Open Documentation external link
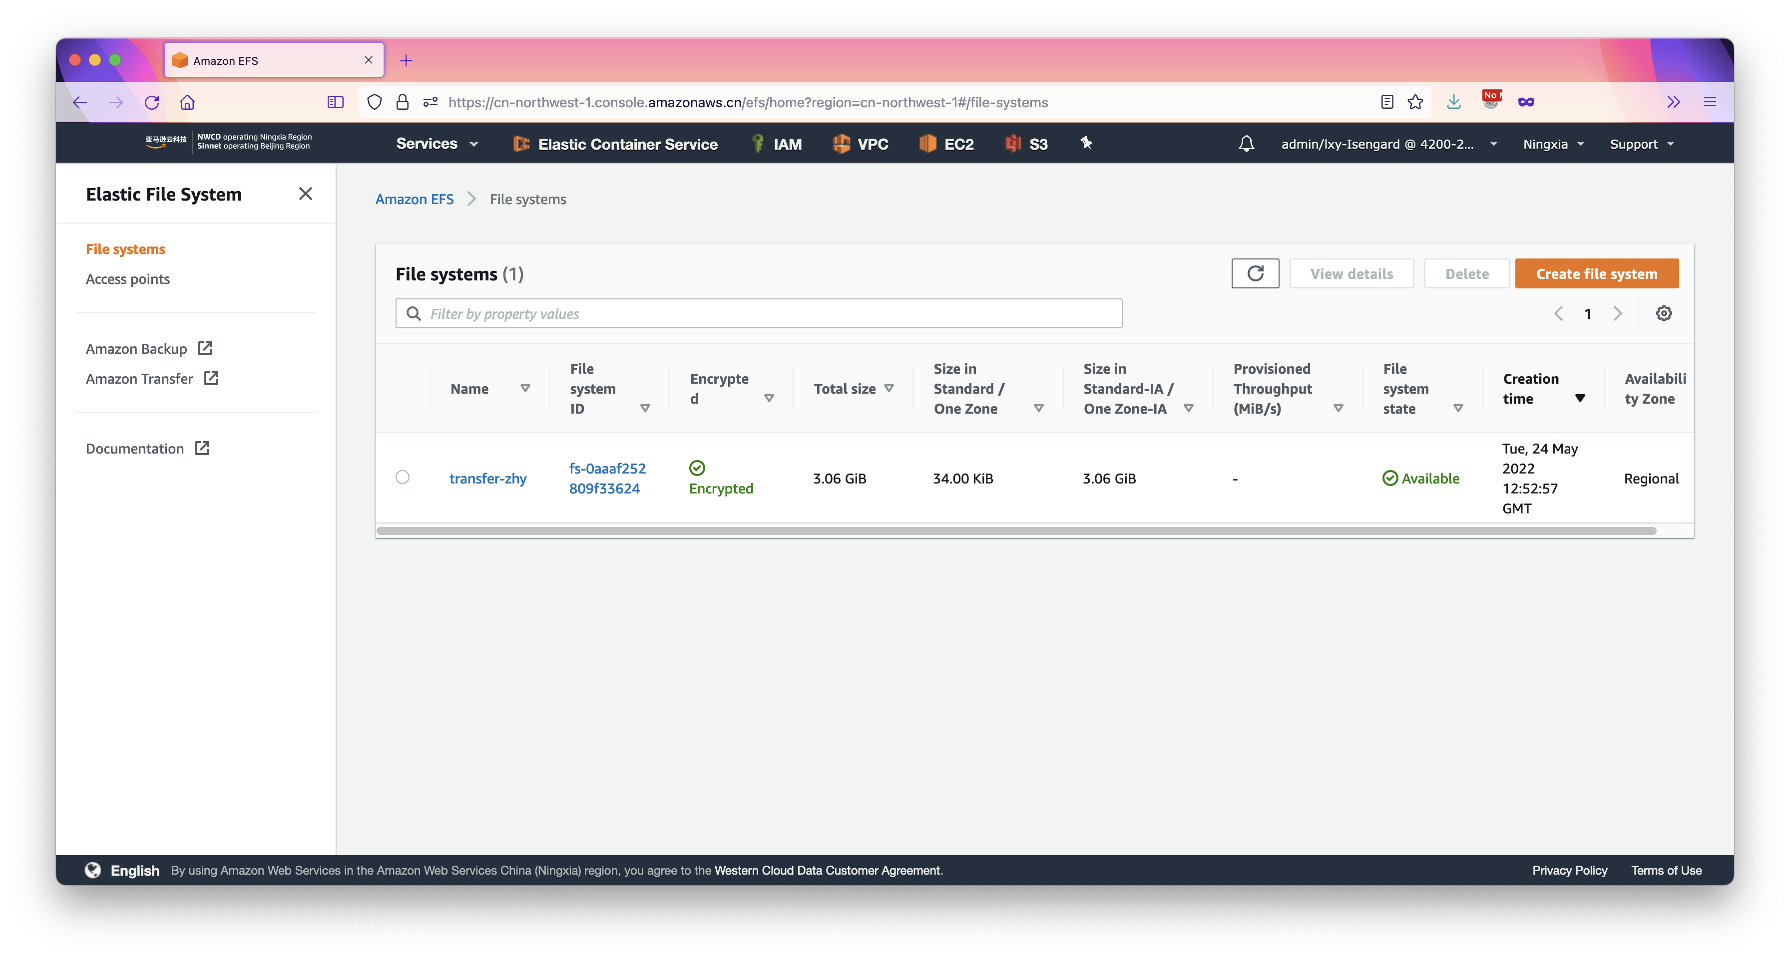 147,448
